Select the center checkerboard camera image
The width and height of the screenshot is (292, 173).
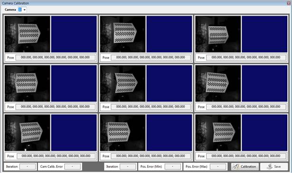(x=122, y=83)
